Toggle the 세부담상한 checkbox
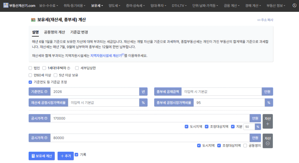This screenshot has height=163, width=299. pyautogui.click(x=77, y=68)
